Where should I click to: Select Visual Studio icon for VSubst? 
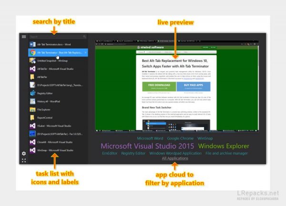tap(32, 126)
